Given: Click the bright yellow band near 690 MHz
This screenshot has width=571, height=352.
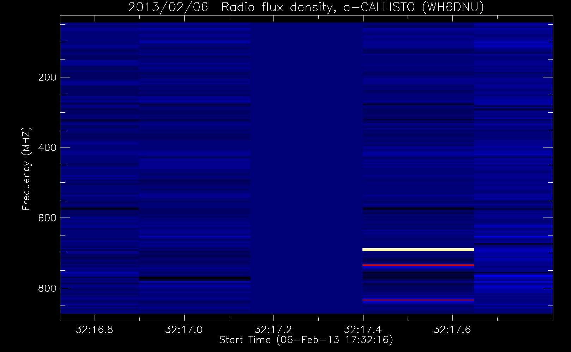Looking at the screenshot, I should tap(418, 250).
